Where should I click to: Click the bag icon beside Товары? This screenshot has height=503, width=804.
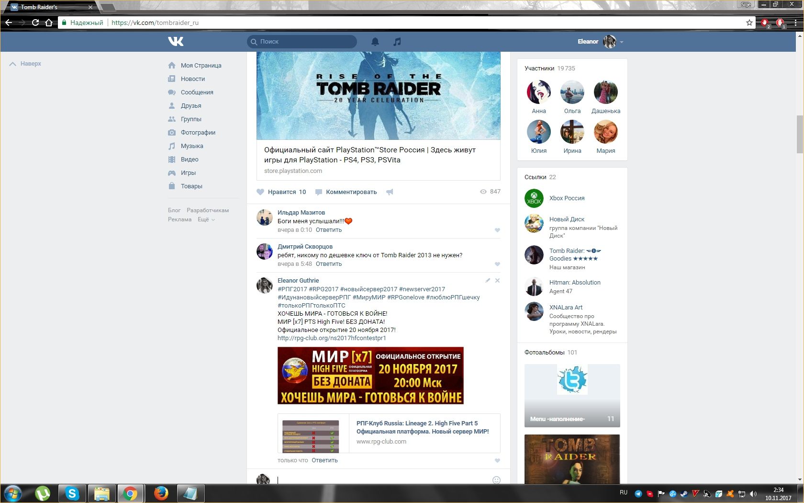[x=172, y=186]
